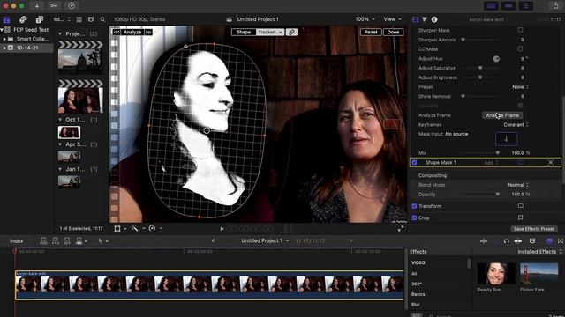
Task: Toggle inspector visibility in top-right toolbar
Action: click(526, 6)
